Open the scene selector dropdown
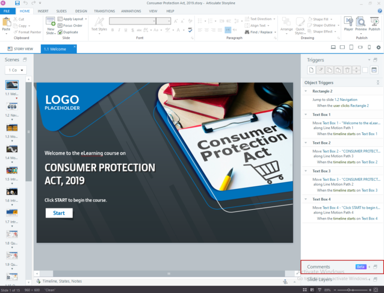Screen dimensions: 384x293 tap(15, 70)
